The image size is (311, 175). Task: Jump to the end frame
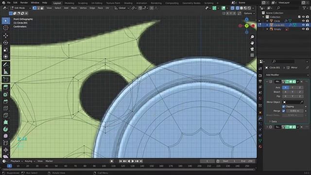[141, 161]
